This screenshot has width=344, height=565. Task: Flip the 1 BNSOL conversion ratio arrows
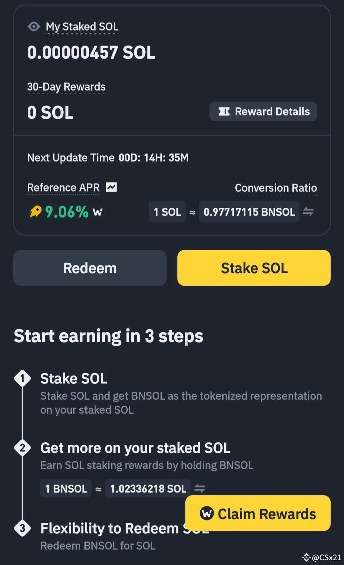(200, 488)
